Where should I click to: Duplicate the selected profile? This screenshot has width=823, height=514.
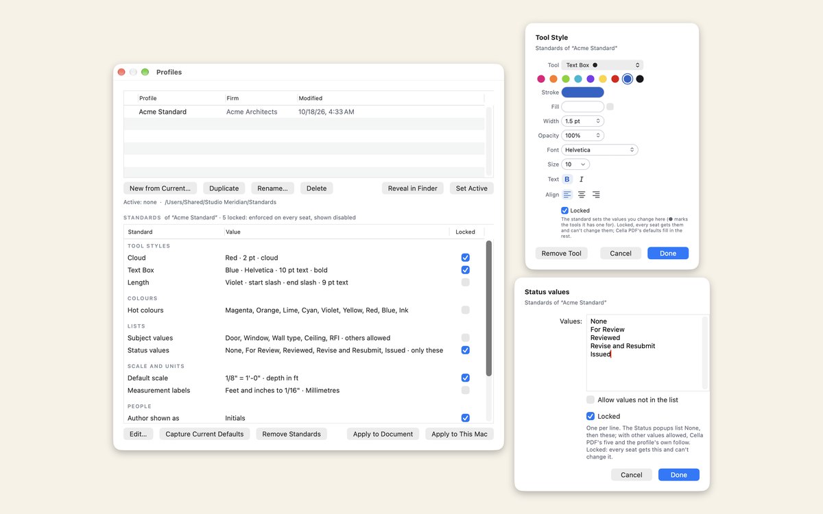[x=224, y=188]
